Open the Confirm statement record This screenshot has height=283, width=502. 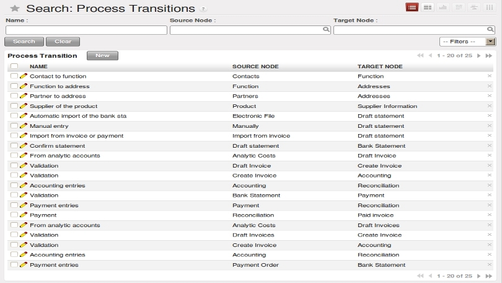[x=57, y=146]
